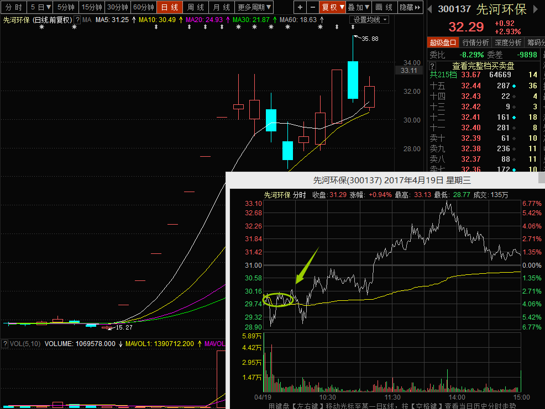The width and height of the screenshot is (545, 409).
Task: Click the VOL indicator help question mark
Action: 5,343
